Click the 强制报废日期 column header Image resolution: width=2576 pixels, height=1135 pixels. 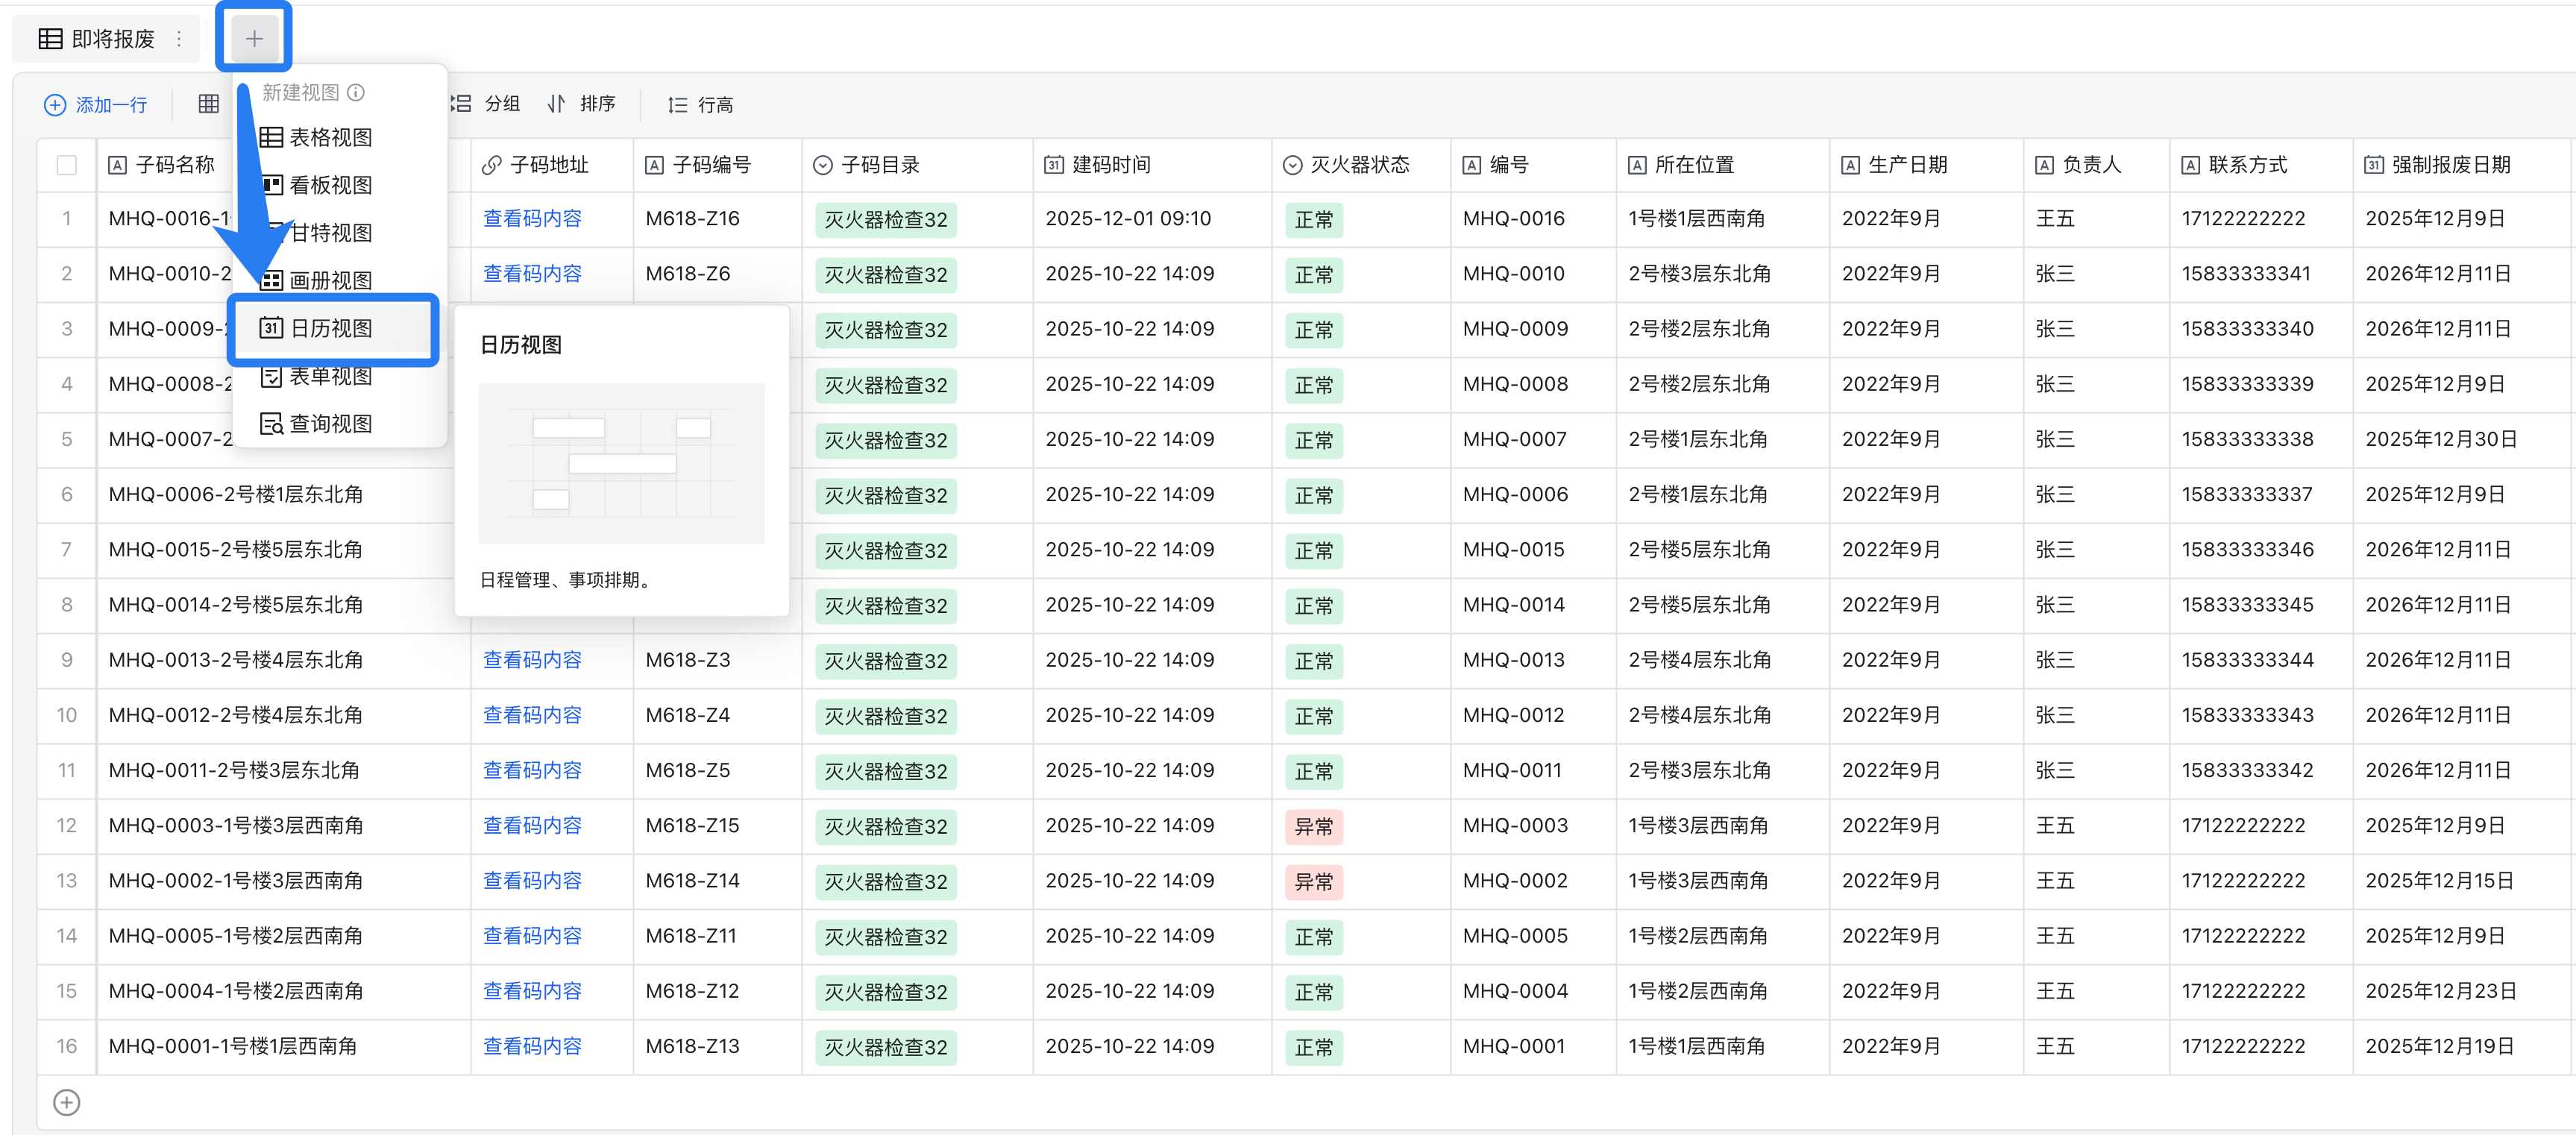click(x=2449, y=165)
